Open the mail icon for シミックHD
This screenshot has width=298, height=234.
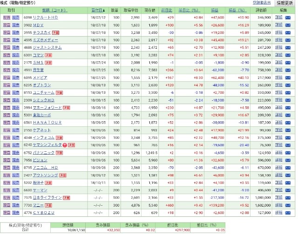coord(288,100)
